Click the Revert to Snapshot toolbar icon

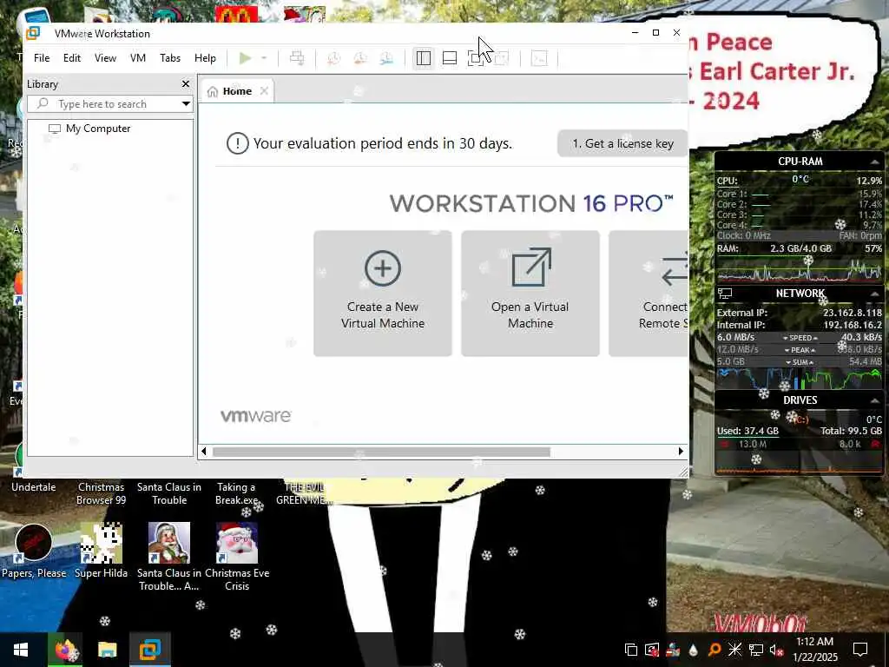coord(360,58)
